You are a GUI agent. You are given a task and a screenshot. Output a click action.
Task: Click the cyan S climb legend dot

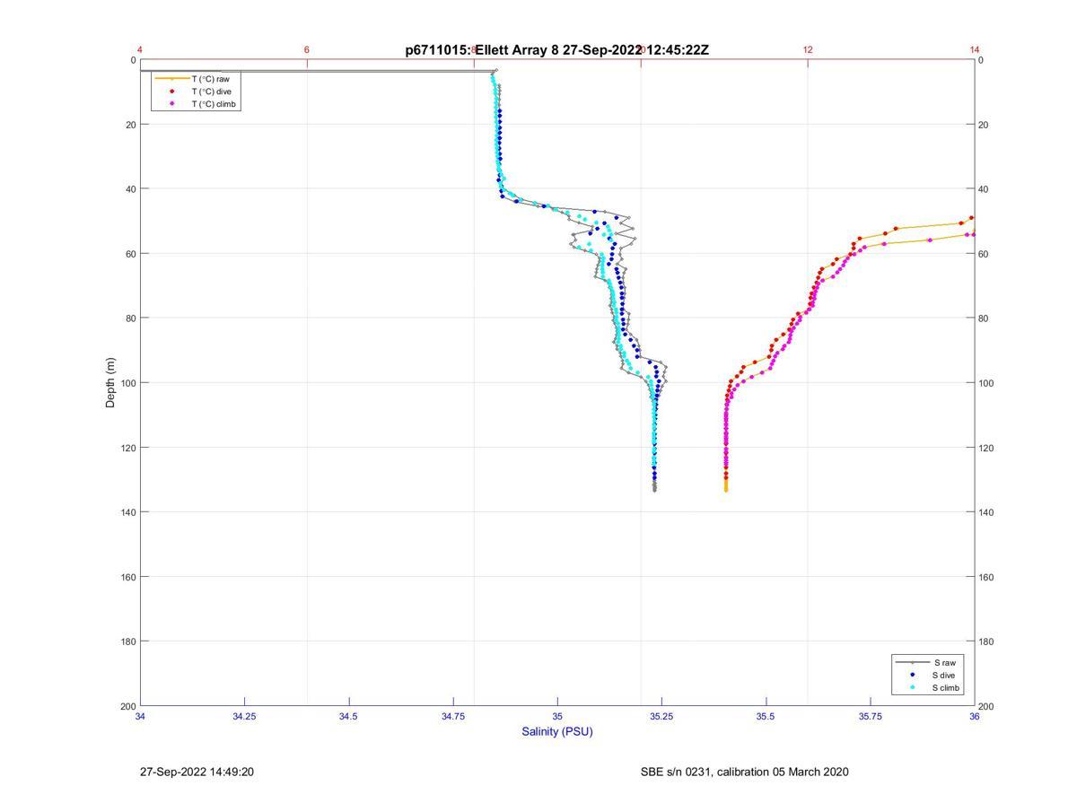click(x=912, y=688)
